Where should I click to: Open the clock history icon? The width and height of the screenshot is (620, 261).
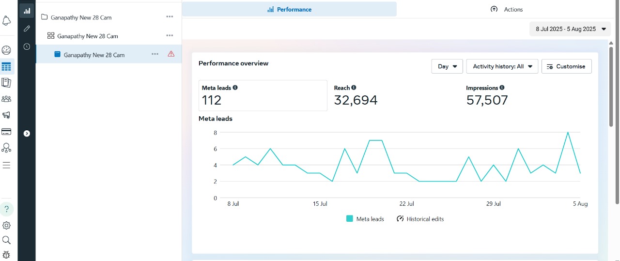pyautogui.click(x=27, y=47)
